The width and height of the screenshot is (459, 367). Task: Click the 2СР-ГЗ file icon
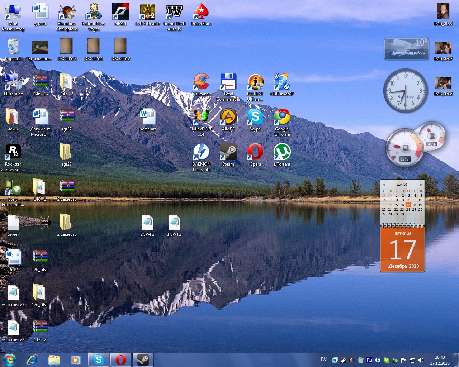coord(147,225)
